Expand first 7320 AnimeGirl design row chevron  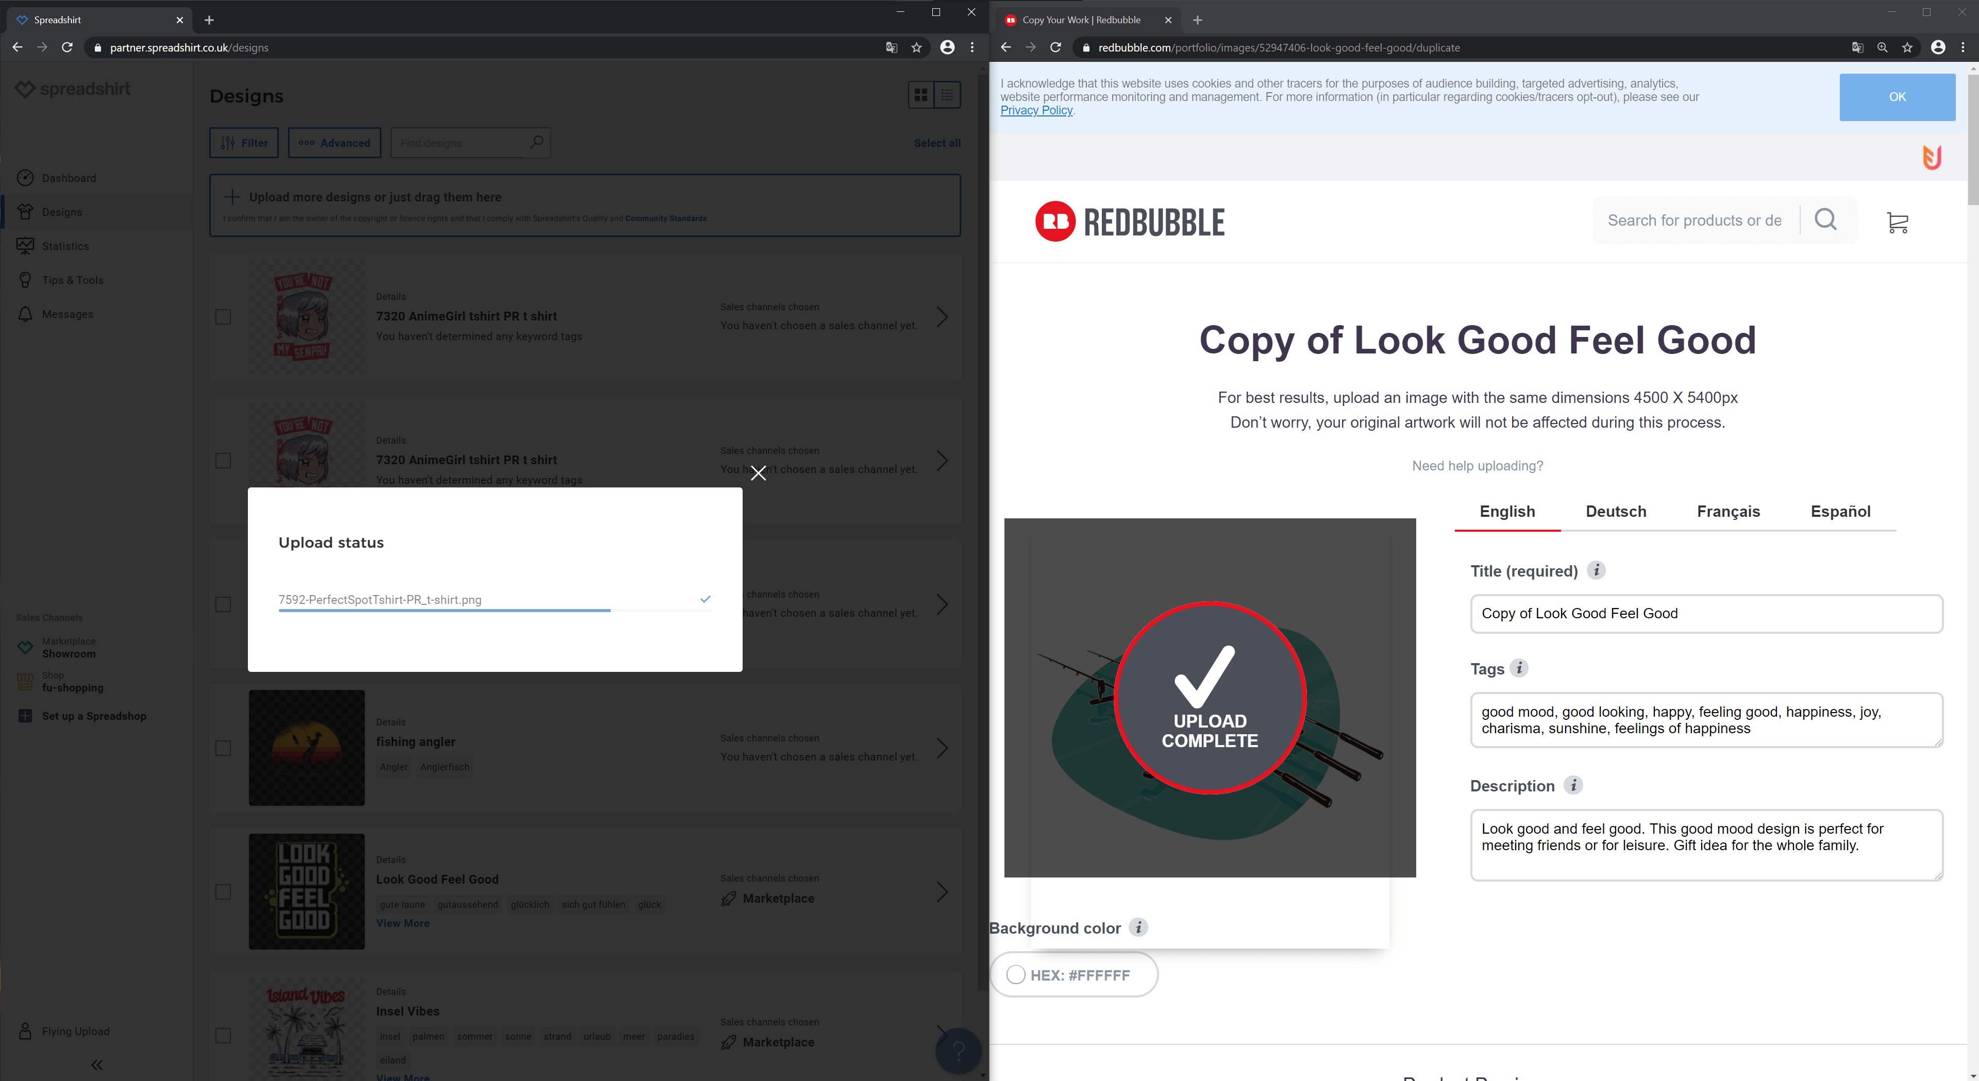click(x=942, y=316)
